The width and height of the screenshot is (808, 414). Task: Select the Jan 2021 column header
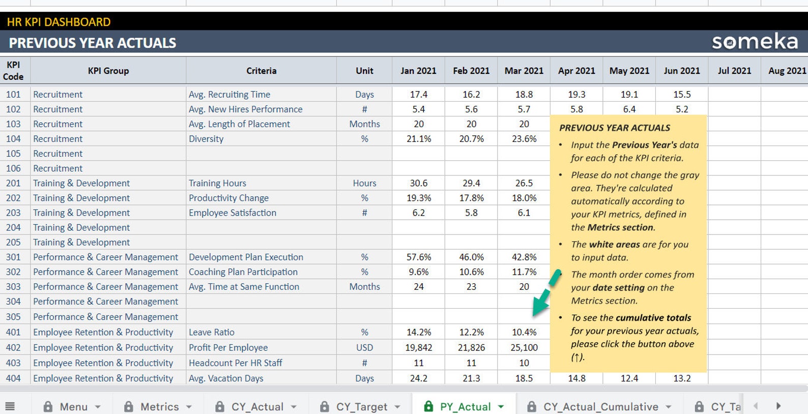click(x=418, y=71)
